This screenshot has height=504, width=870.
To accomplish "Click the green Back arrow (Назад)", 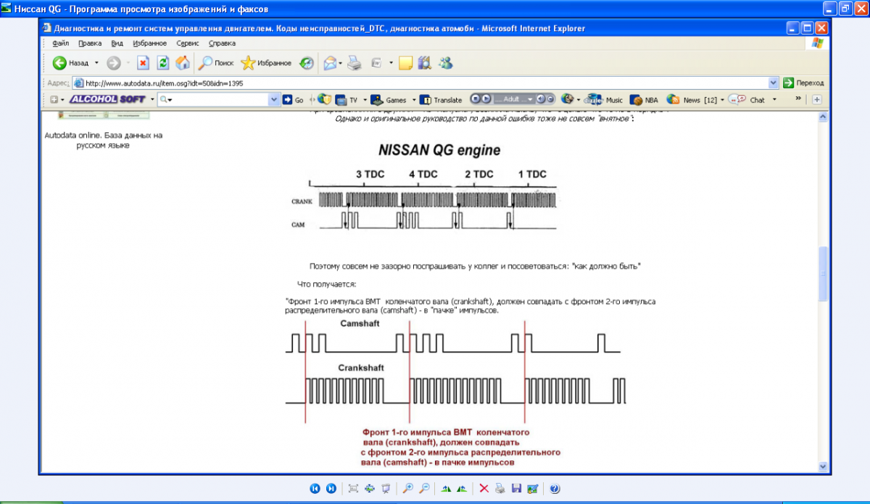I will (x=59, y=63).
